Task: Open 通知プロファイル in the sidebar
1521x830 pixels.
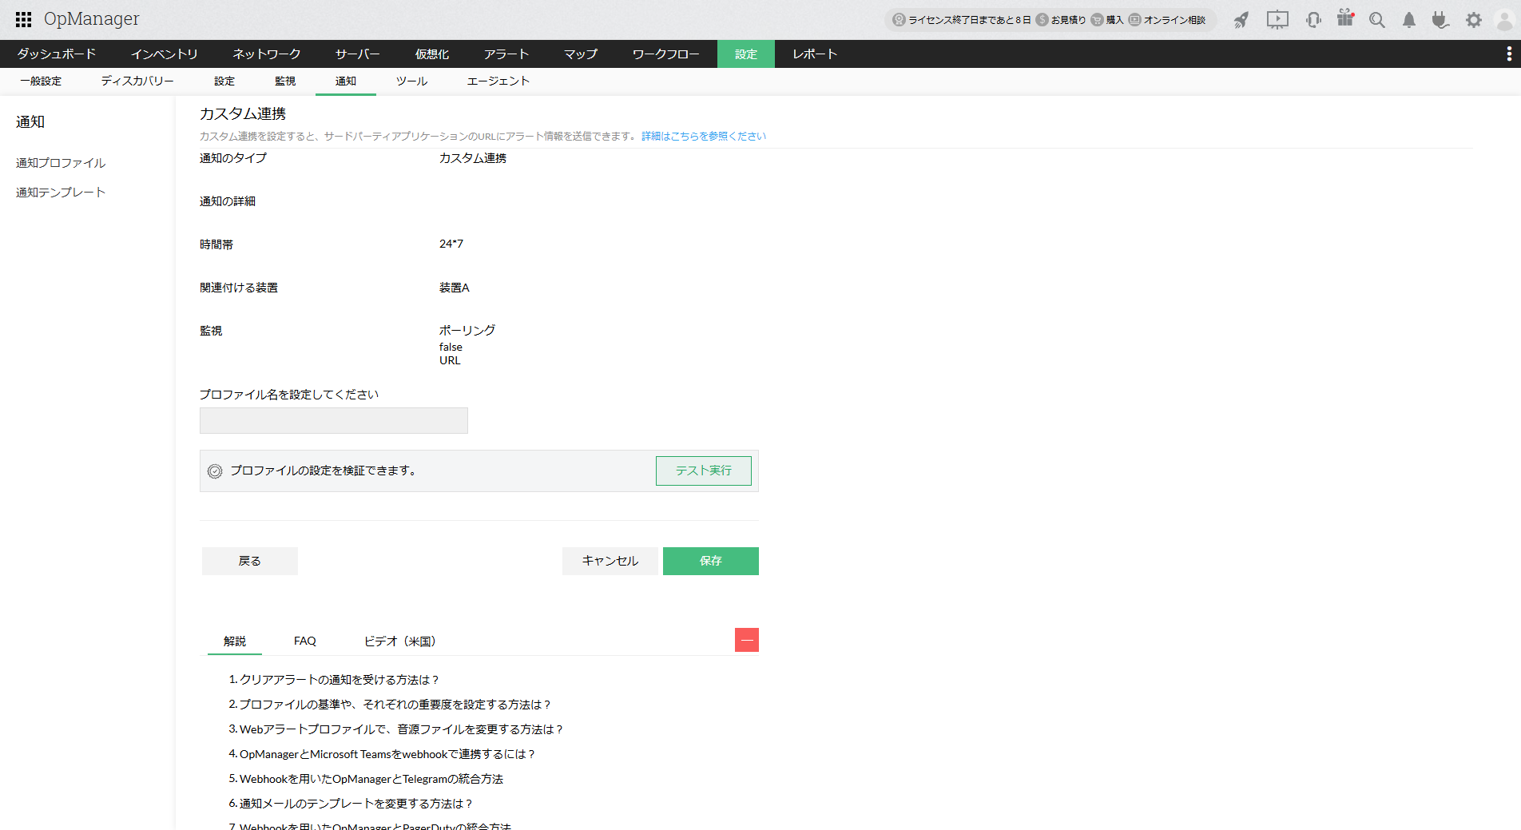Action: pyautogui.click(x=61, y=163)
